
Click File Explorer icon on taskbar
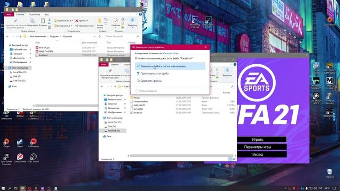coord(22,188)
